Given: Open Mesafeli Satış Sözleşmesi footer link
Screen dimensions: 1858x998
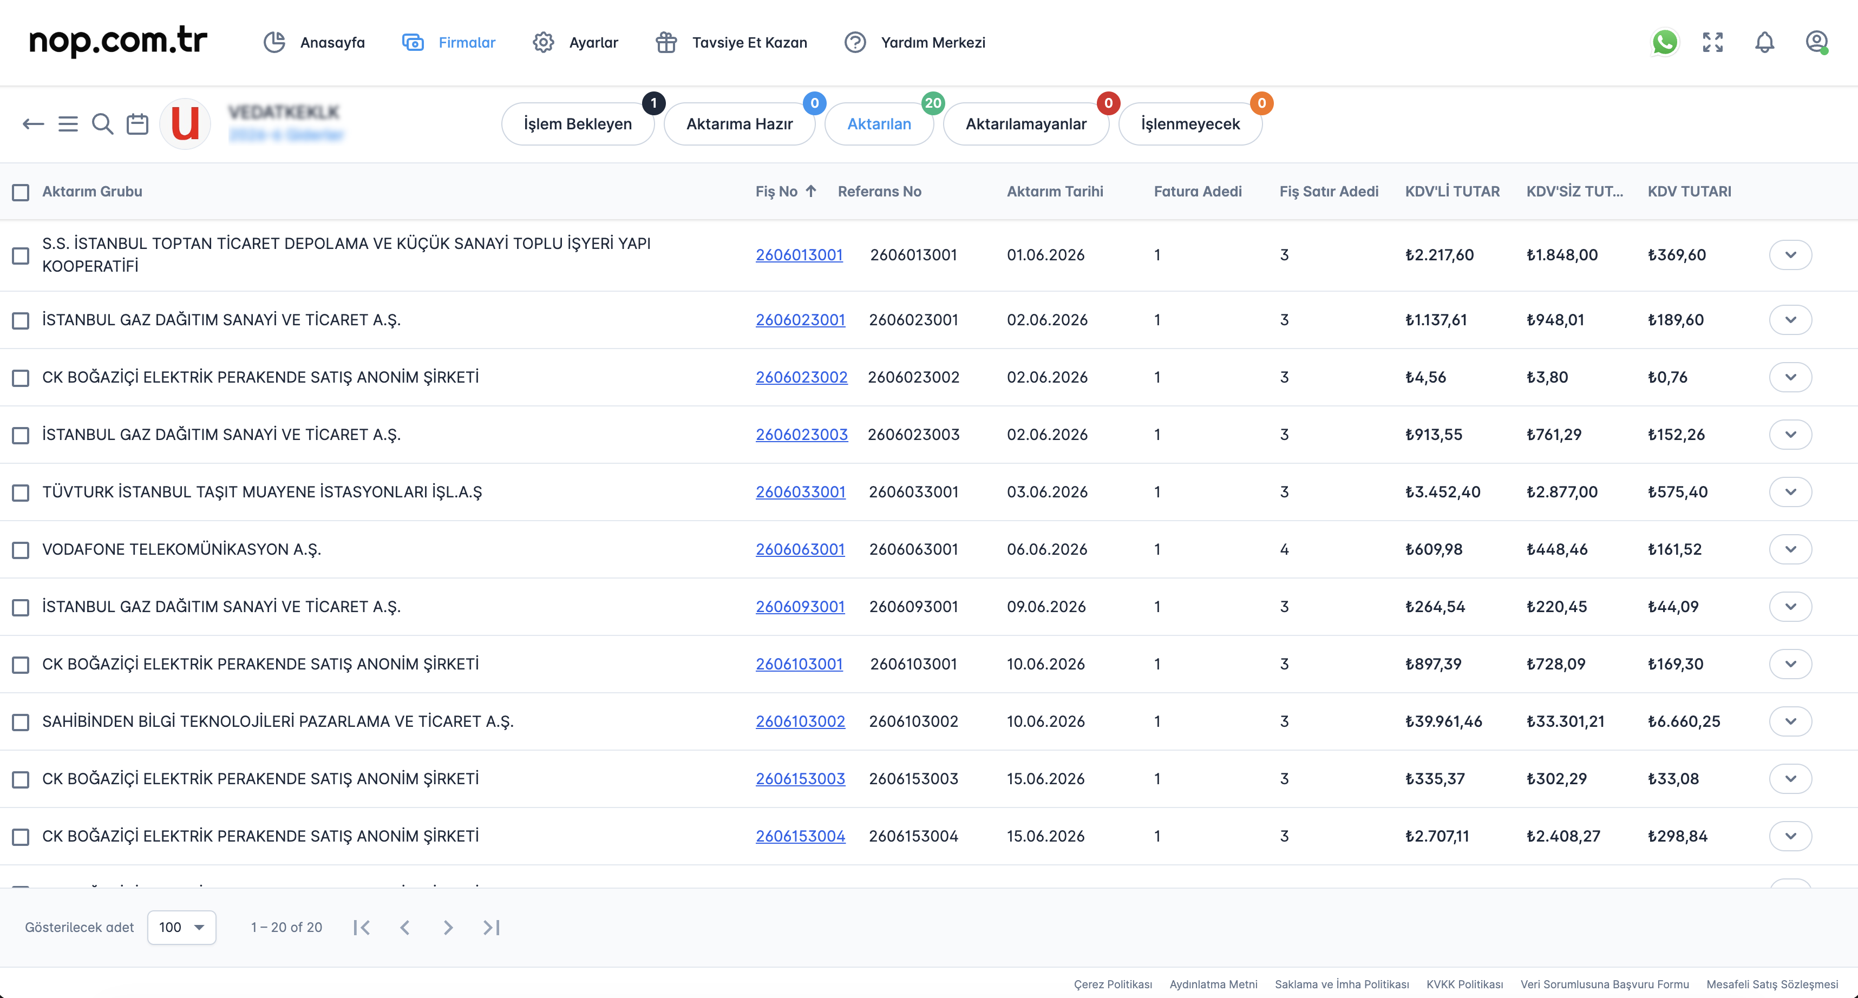Looking at the screenshot, I should [x=1772, y=984].
